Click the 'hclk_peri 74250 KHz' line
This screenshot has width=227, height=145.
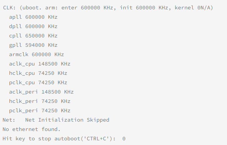(x=40, y=101)
